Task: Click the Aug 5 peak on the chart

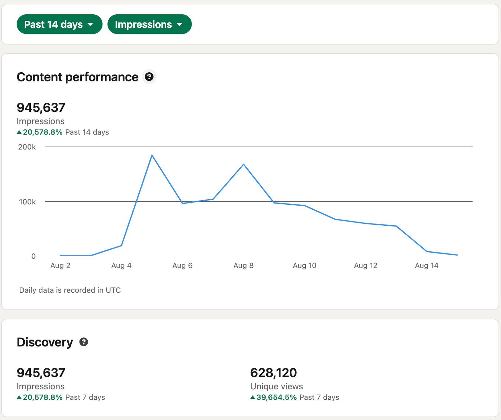Action: pyautogui.click(x=152, y=155)
